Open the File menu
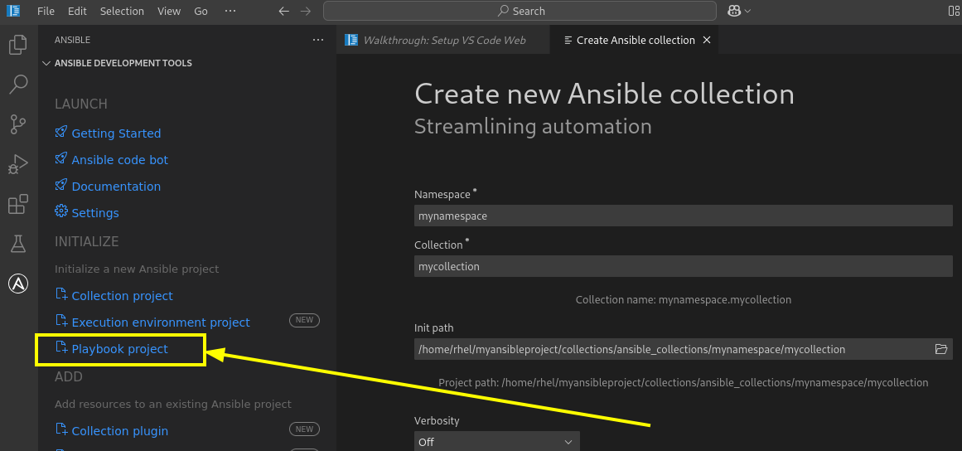This screenshot has height=451, width=962. 46,11
